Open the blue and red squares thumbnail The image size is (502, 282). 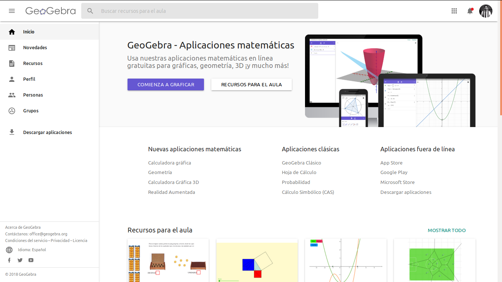(257, 260)
